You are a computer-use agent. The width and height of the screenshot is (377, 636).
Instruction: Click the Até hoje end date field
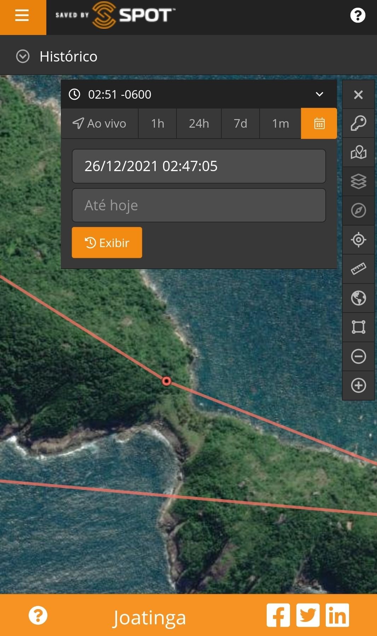point(199,205)
